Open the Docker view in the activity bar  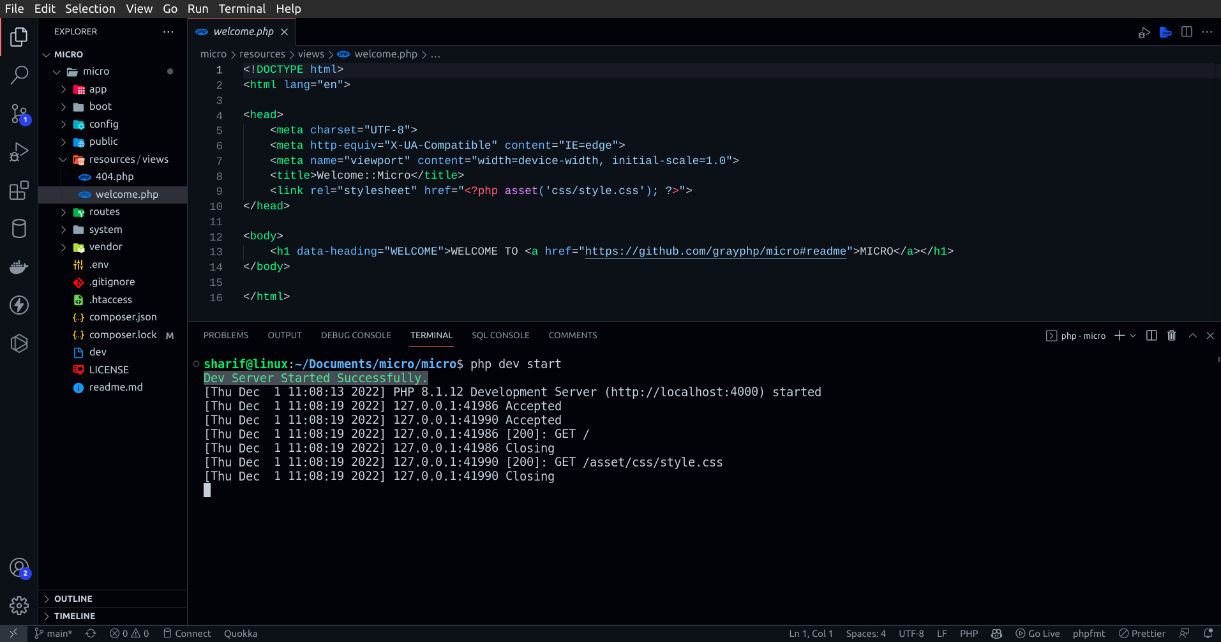(x=19, y=267)
